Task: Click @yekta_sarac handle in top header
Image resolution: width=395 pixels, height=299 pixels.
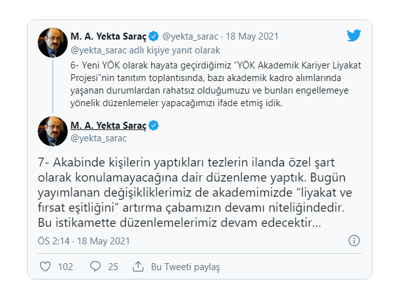Action: pyautogui.click(x=190, y=36)
